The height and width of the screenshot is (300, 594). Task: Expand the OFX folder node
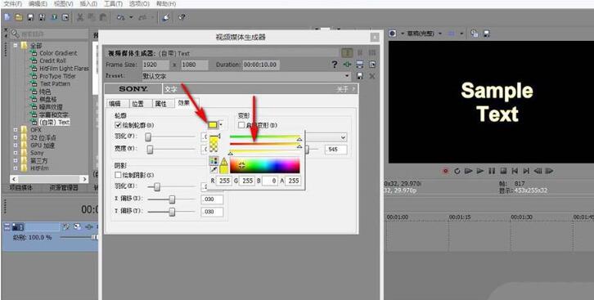16,130
